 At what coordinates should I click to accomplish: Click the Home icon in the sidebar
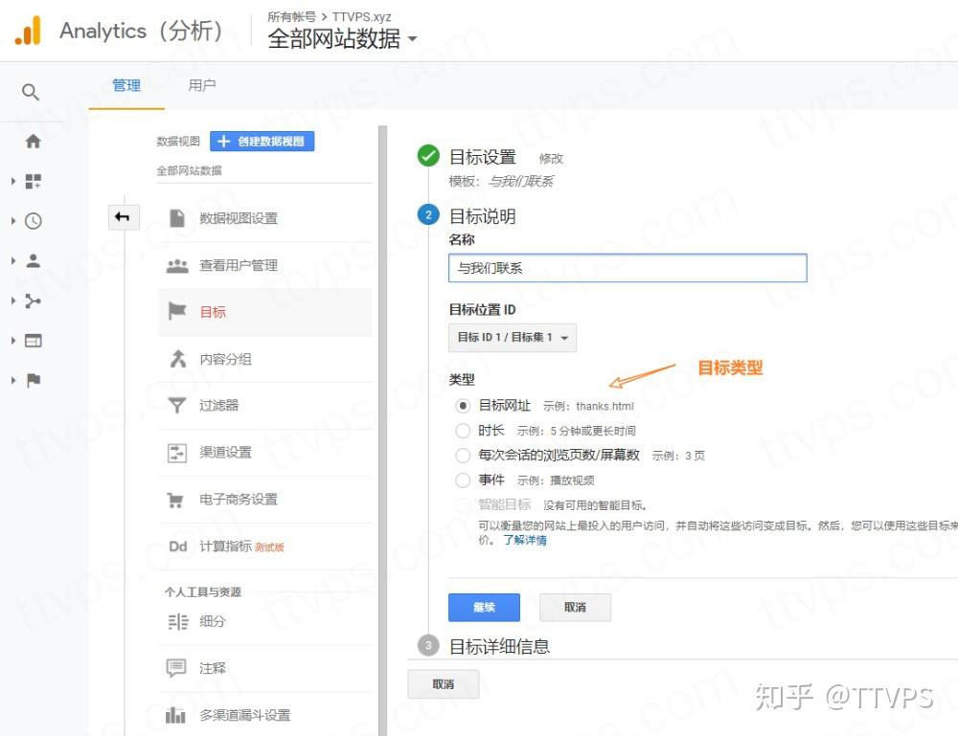32,140
